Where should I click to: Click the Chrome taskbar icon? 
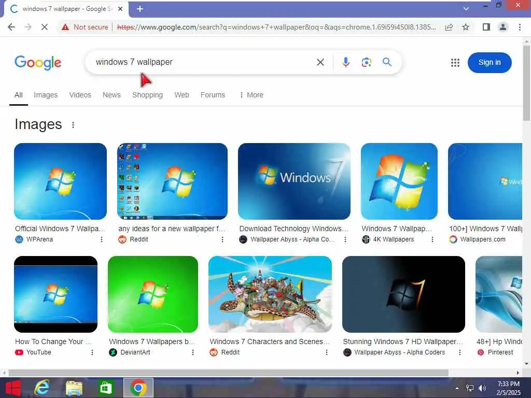[x=138, y=388]
